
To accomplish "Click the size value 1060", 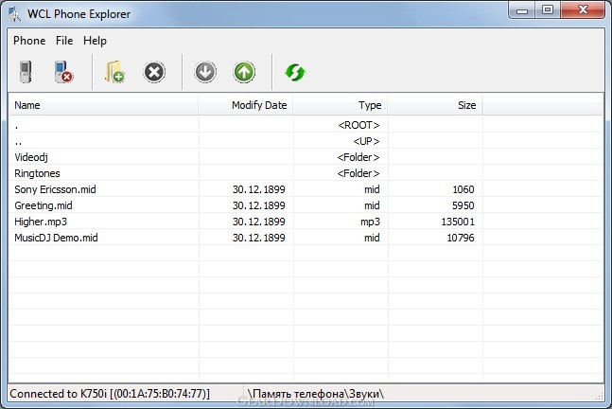I will (x=463, y=189).
